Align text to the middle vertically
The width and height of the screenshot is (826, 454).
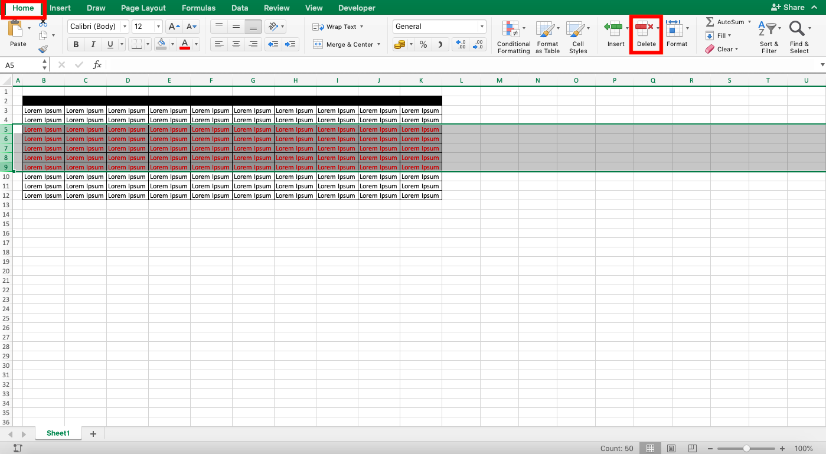coord(236,27)
